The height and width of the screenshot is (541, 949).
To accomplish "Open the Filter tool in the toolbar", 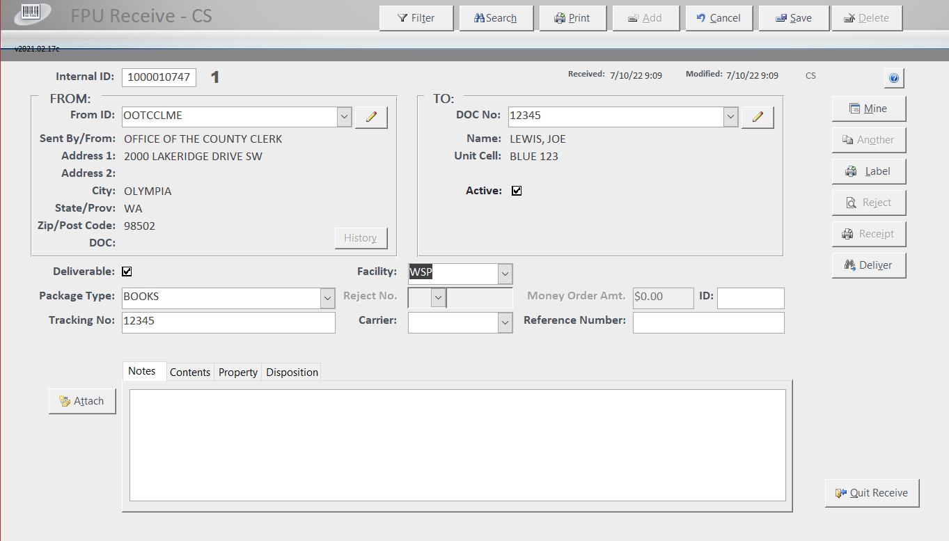I will (x=416, y=18).
